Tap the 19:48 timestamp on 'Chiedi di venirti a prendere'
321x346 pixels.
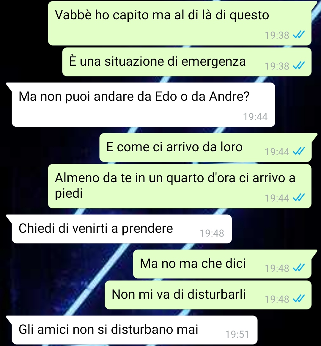click(212, 233)
